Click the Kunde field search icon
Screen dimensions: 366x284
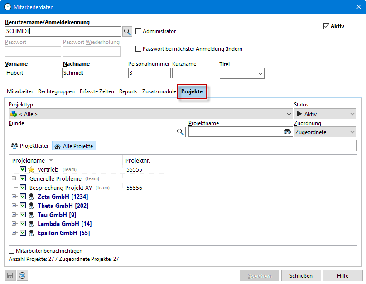pos(180,132)
